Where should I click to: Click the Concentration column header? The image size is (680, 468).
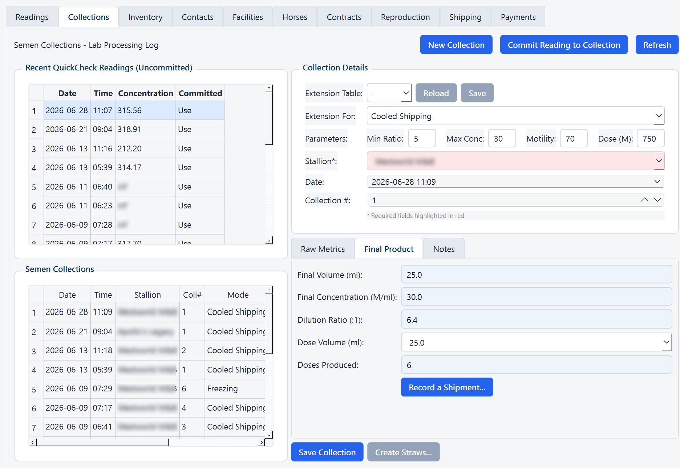[x=146, y=93]
